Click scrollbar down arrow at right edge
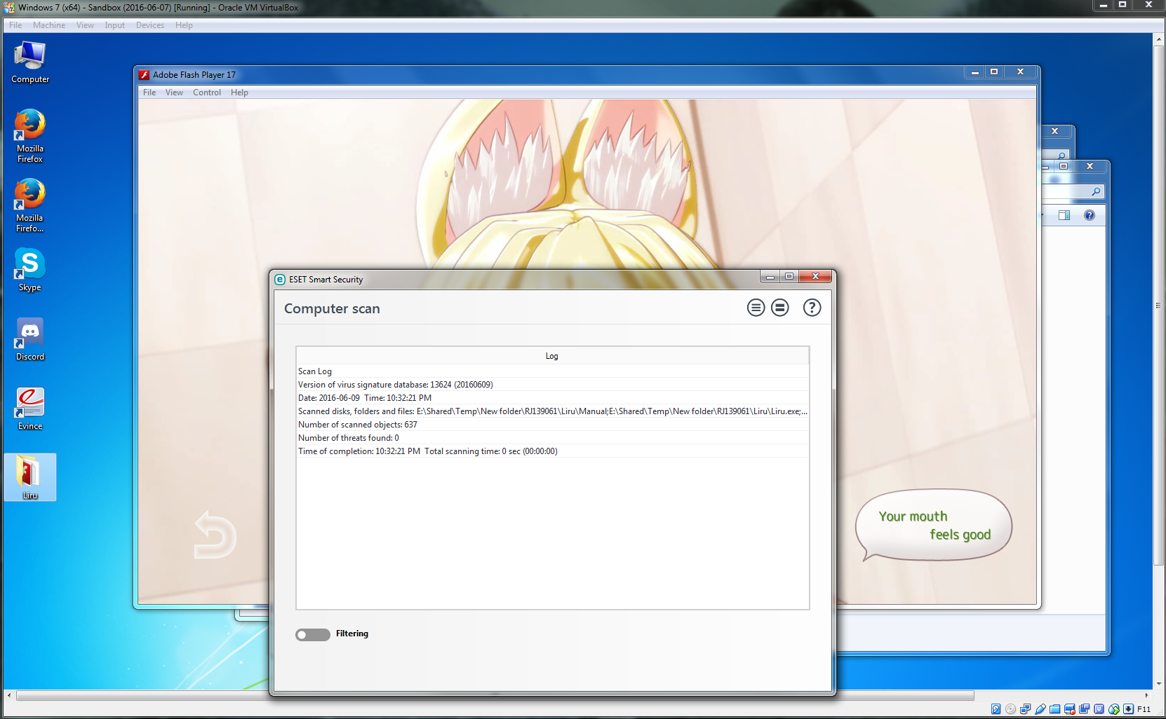The height and width of the screenshot is (719, 1166). tap(1159, 684)
